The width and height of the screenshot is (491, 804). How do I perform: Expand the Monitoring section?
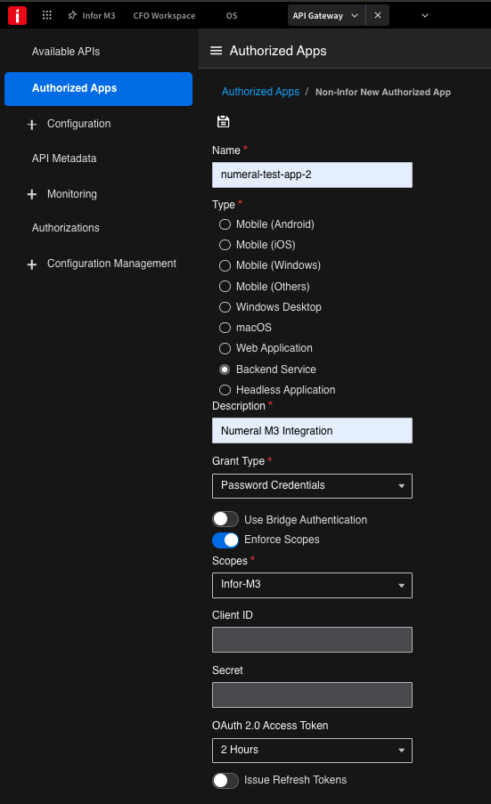coord(32,194)
